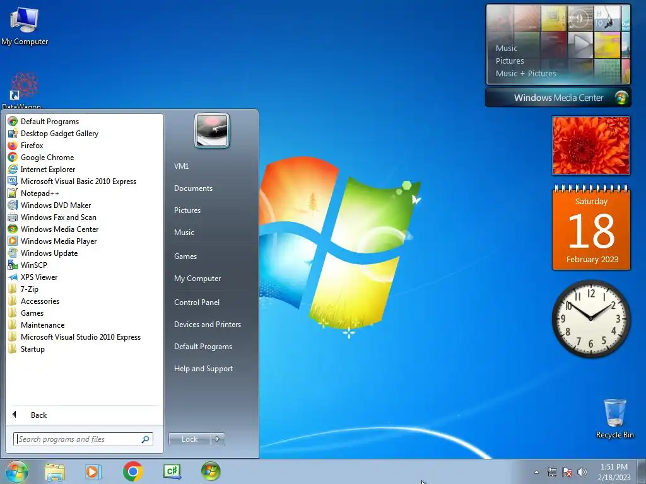Open Firefox from the Start menu

click(x=25, y=146)
